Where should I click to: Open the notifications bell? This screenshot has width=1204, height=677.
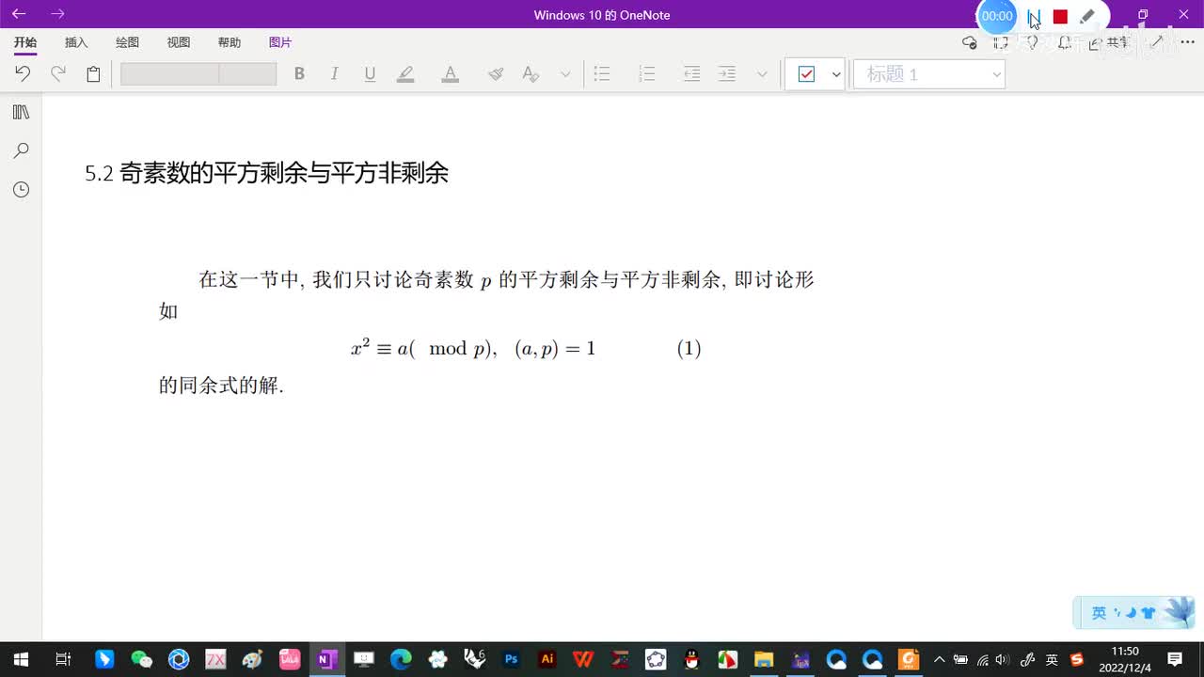1064,42
